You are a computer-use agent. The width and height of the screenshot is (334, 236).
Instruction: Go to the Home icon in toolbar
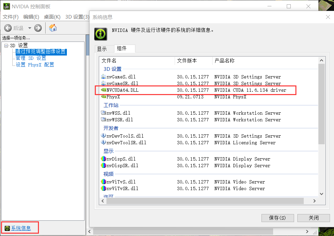(53, 28)
